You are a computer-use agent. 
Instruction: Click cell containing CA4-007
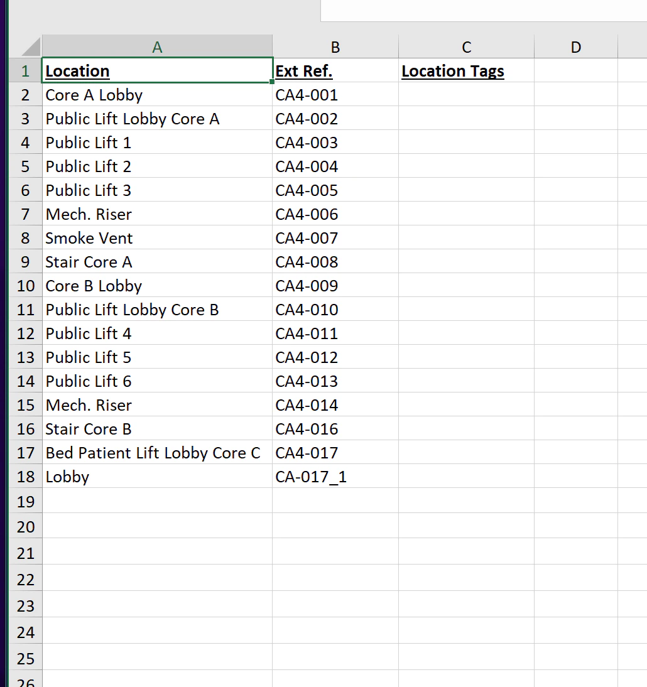(x=335, y=237)
